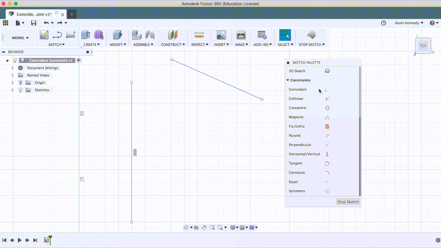Expand the Sketches tree node
This screenshot has width=441, height=248.
(12, 90)
